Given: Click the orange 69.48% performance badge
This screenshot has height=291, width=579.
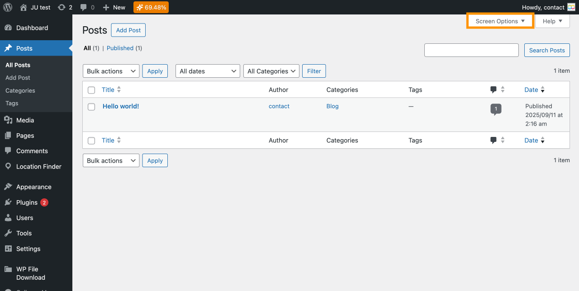Looking at the screenshot, I should click(x=151, y=7).
